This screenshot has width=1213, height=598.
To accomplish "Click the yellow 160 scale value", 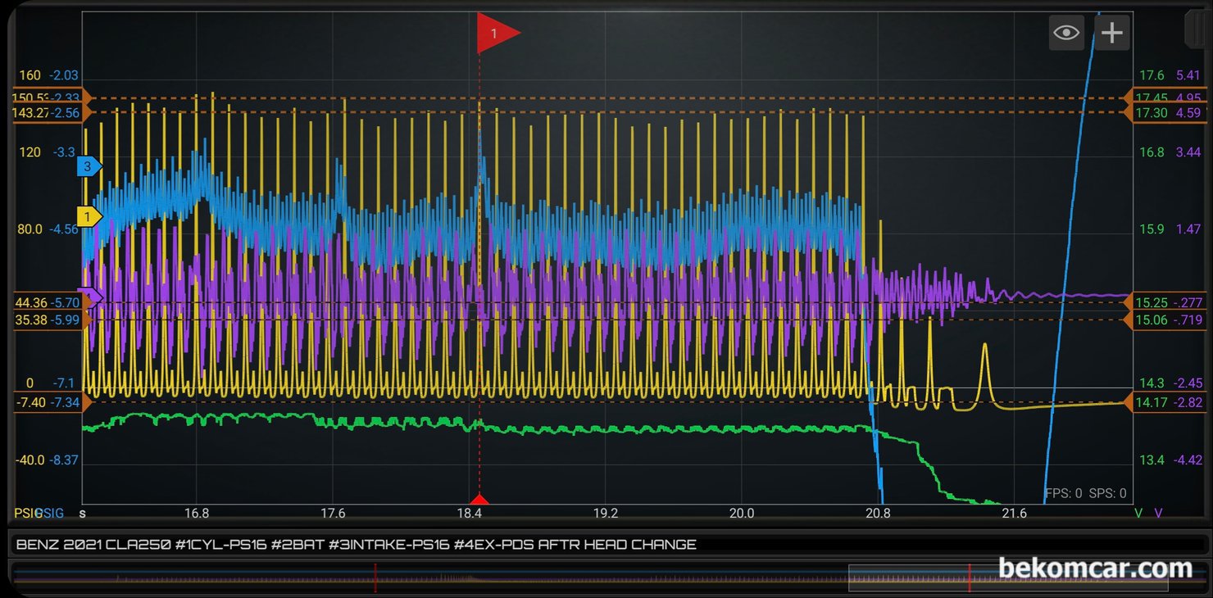I will click(30, 75).
